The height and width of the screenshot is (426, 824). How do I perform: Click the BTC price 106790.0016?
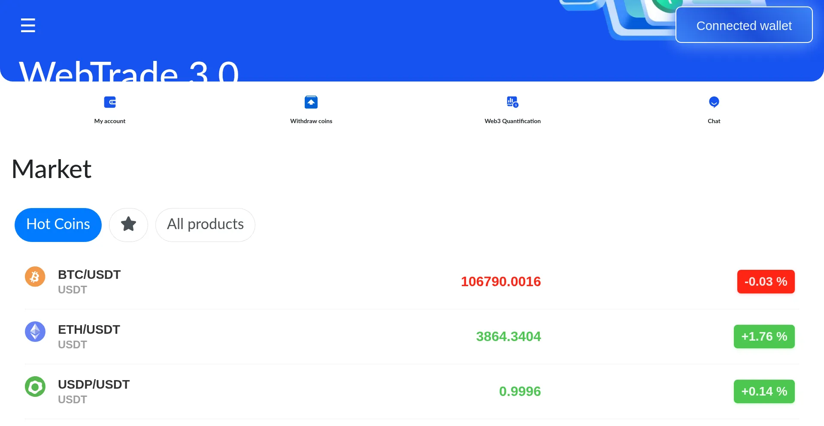point(500,281)
